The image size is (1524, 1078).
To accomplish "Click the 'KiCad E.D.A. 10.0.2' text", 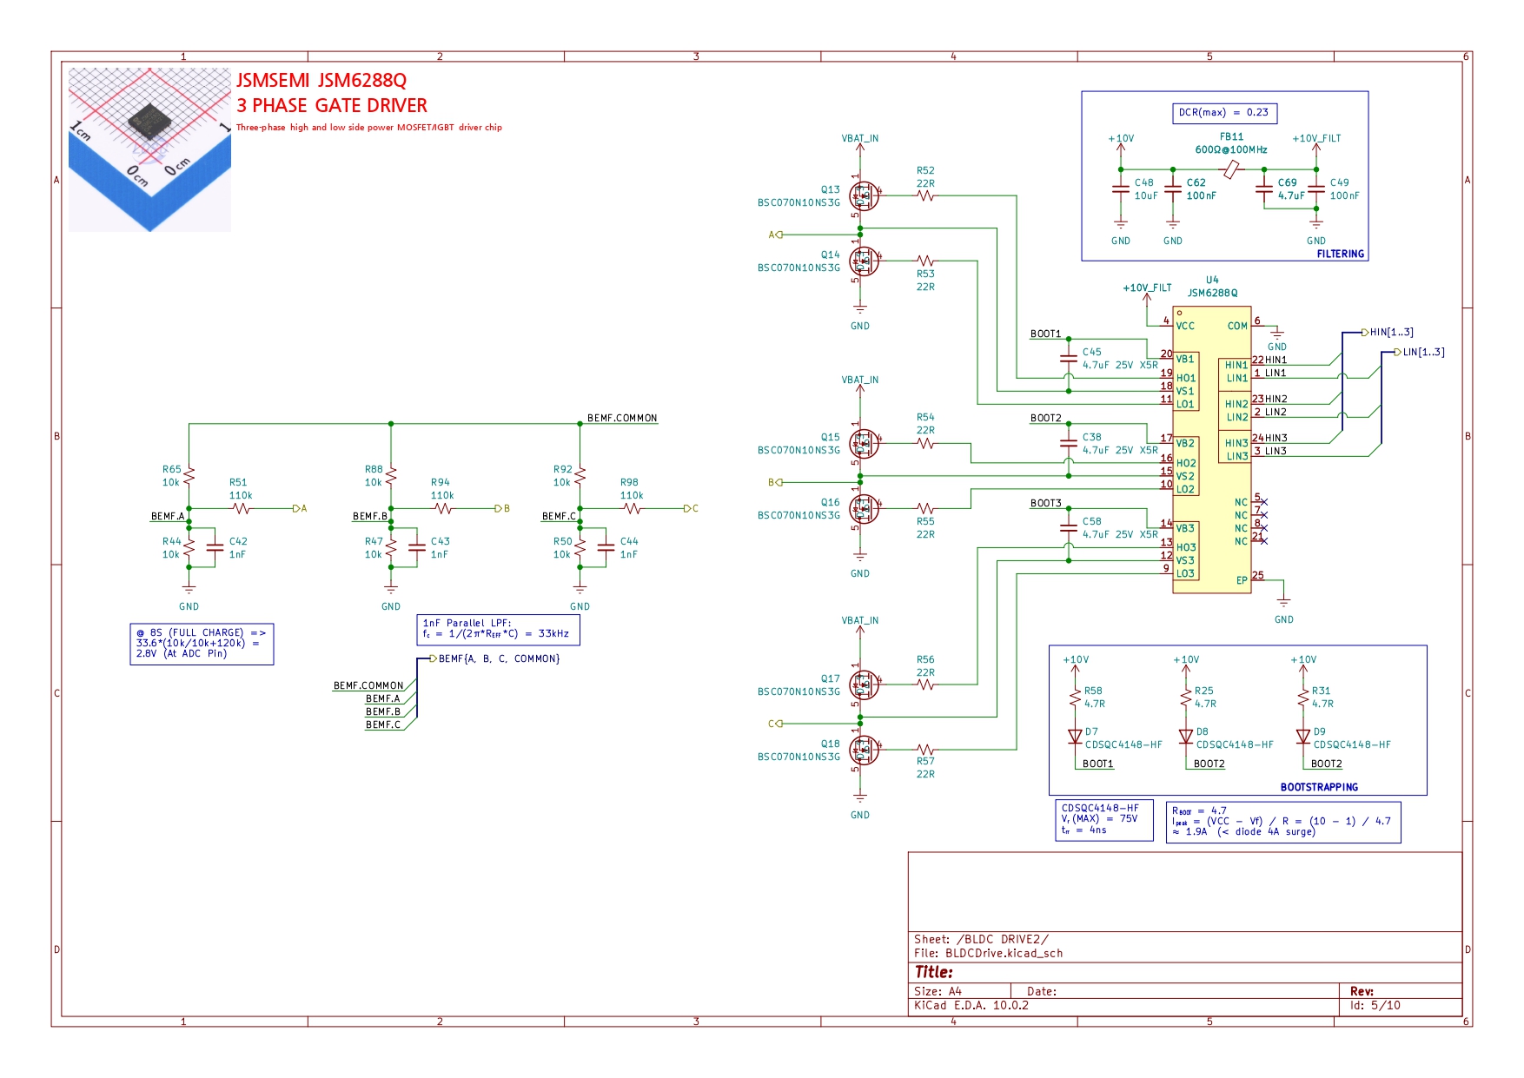I will pyautogui.click(x=971, y=1005).
